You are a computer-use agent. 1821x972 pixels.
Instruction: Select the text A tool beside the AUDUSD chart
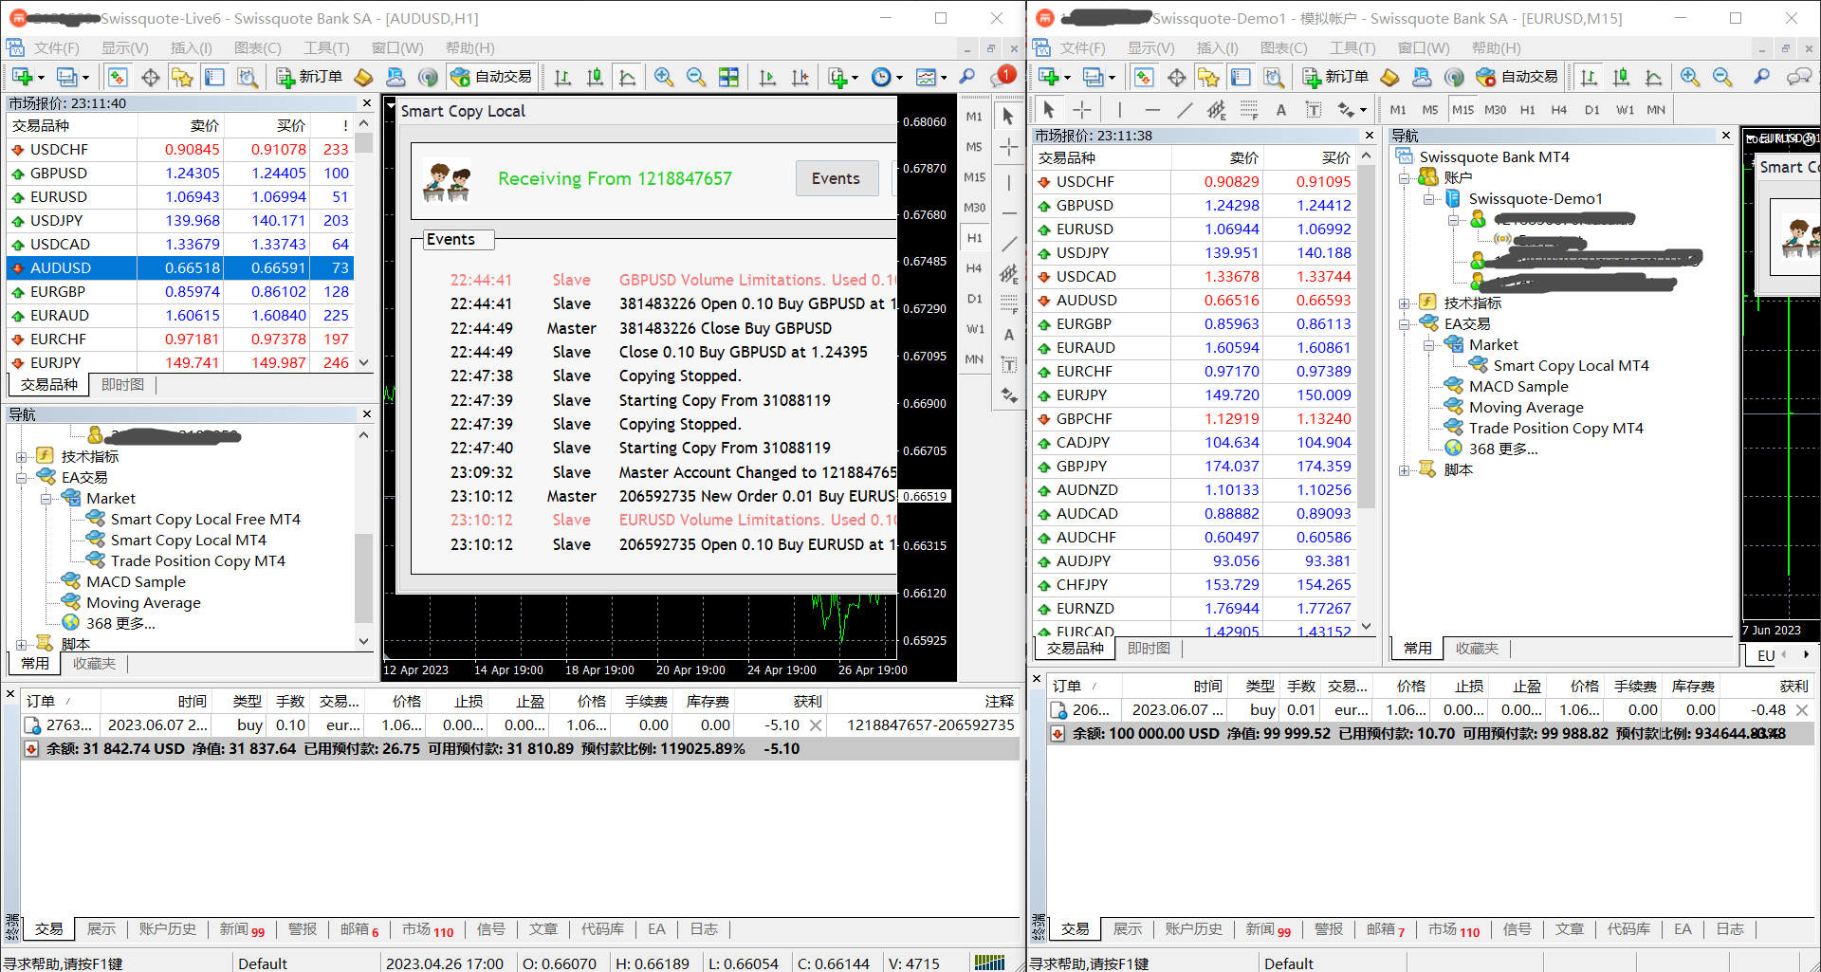[1008, 335]
